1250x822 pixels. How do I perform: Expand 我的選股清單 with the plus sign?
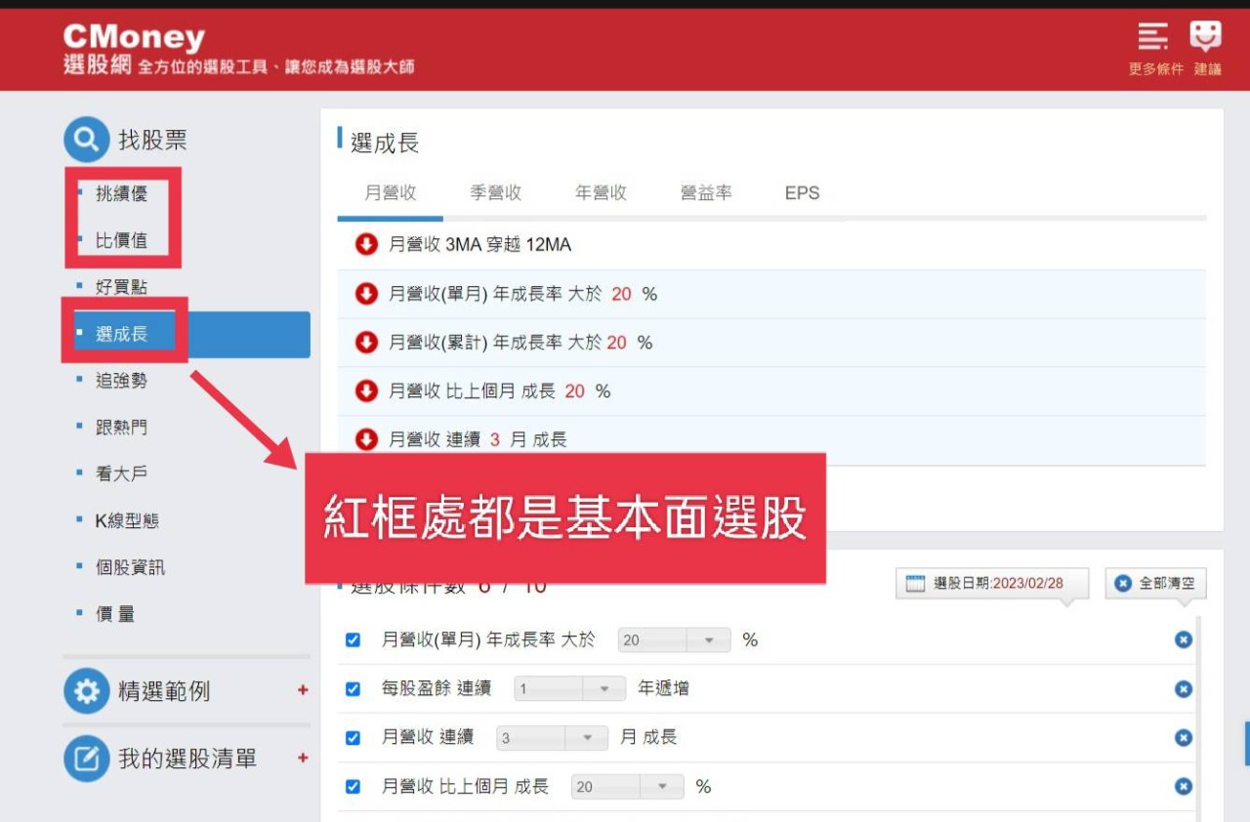click(303, 758)
